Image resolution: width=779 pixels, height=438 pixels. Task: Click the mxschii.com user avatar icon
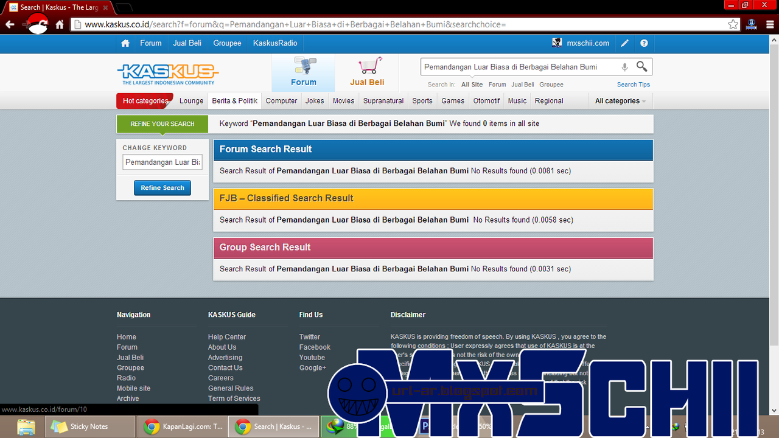557,43
